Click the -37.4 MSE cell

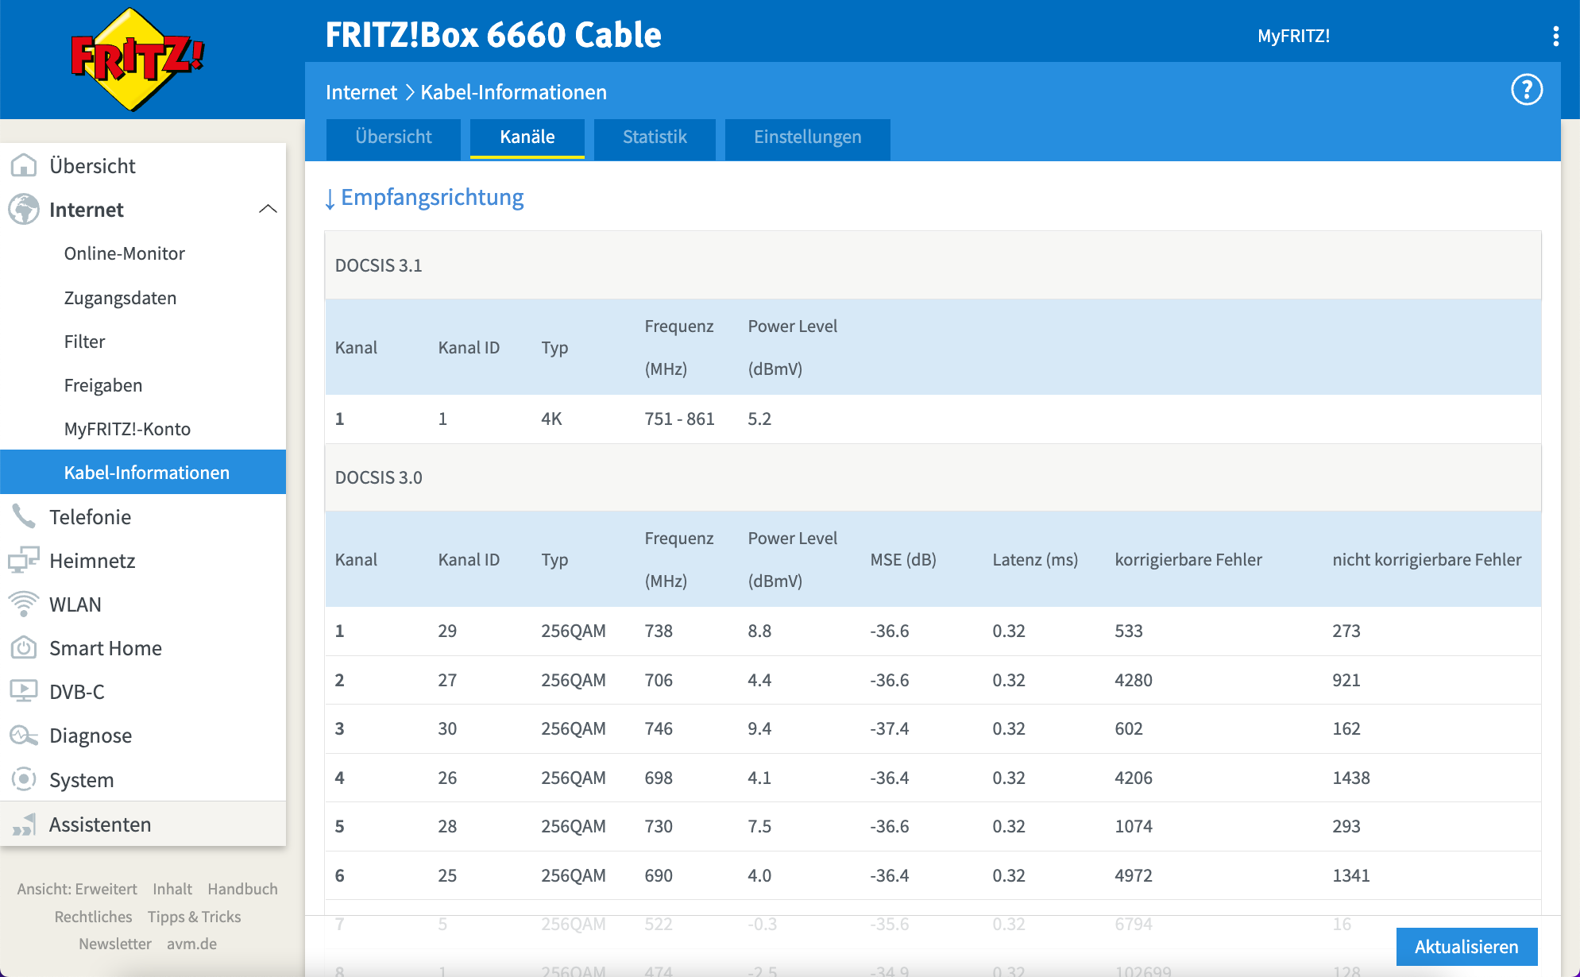click(x=890, y=728)
